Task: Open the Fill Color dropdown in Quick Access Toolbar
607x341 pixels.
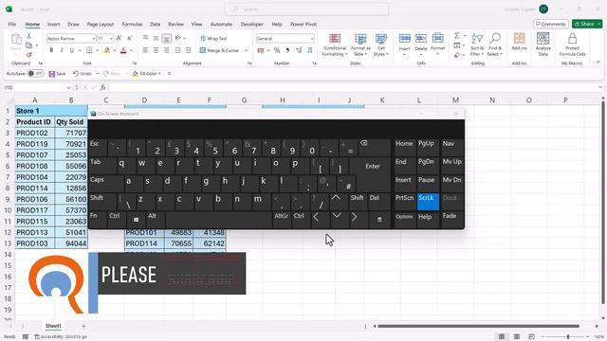Action: click(159, 74)
